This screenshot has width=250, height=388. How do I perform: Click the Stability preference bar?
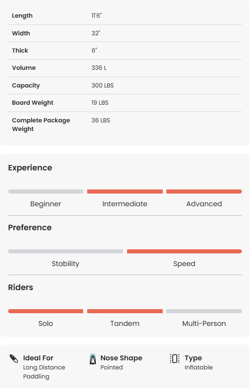pos(66,252)
